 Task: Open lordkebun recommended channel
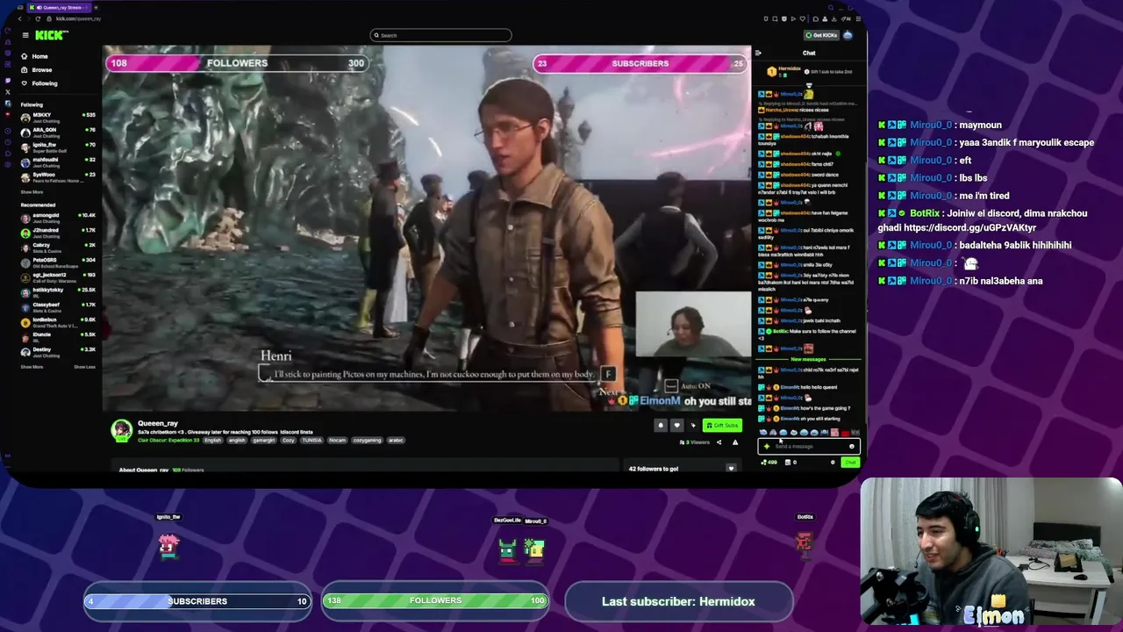click(58, 322)
